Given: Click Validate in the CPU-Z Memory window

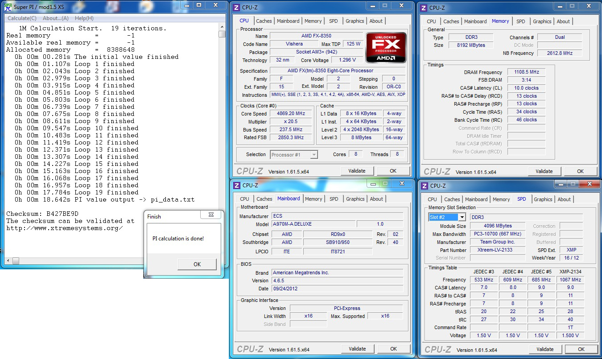Looking at the screenshot, I should [544, 171].
